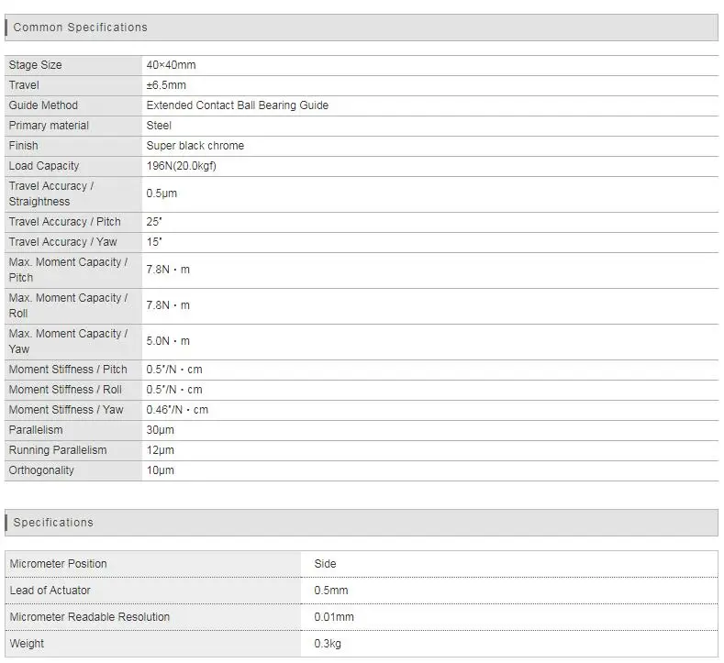
Task: Click the 196N(20.0kgf) load capacity value
Action: 181,166
